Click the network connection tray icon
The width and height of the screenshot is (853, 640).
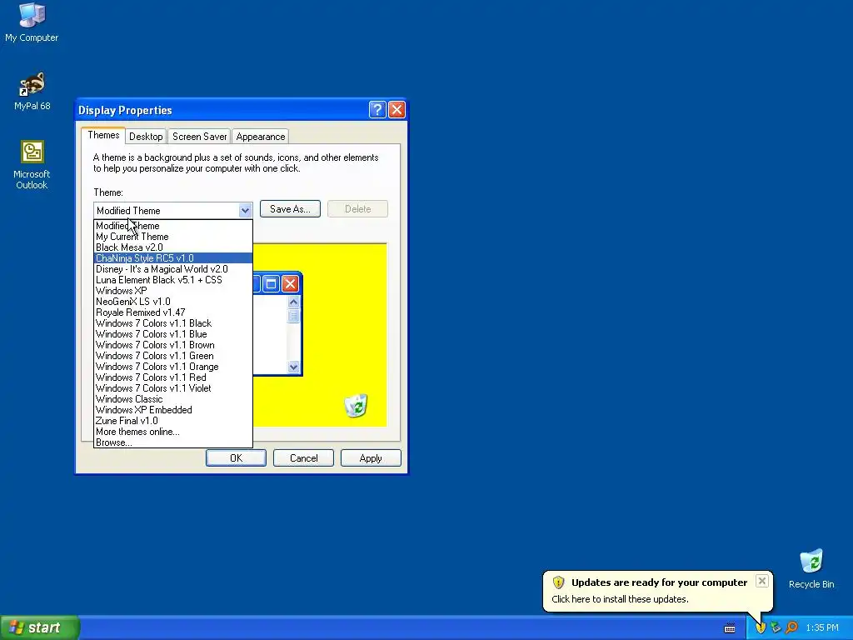(776, 627)
